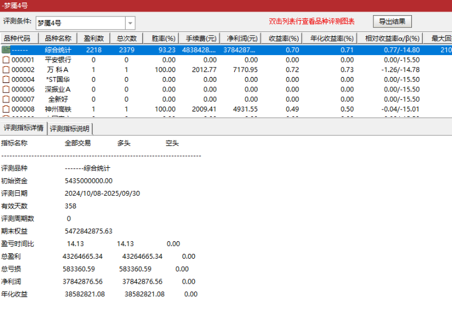Click the 梦魇4号 window title
This screenshot has width=452, height=309.
click(x=15, y=5)
